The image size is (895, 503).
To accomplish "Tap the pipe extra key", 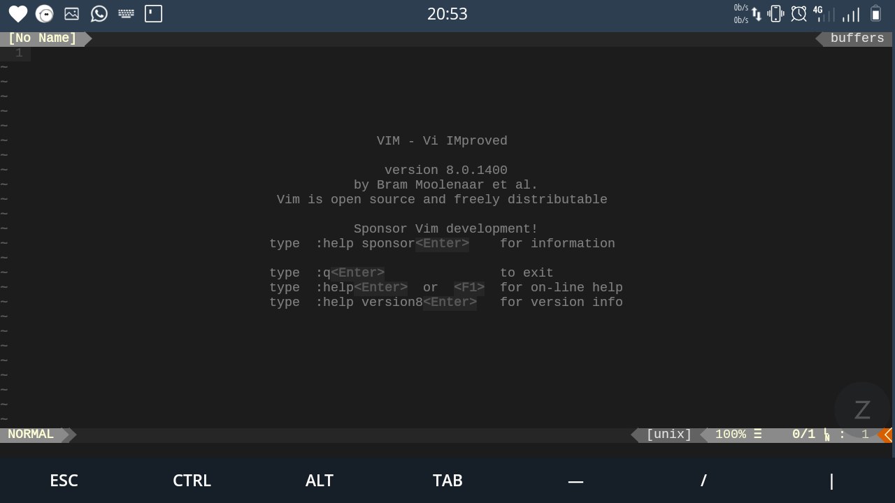I will (x=831, y=481).
